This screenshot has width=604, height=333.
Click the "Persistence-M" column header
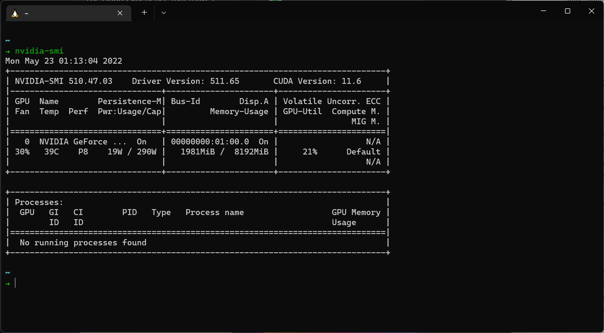(x=130, y=102)
